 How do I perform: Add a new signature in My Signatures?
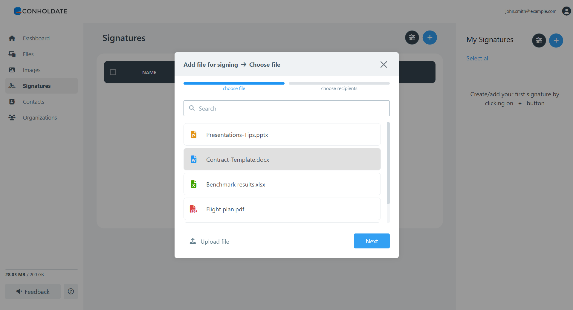pos(556,40)
